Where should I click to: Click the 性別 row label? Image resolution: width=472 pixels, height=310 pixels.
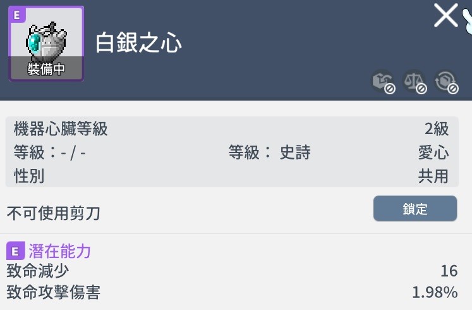(29, 175)
